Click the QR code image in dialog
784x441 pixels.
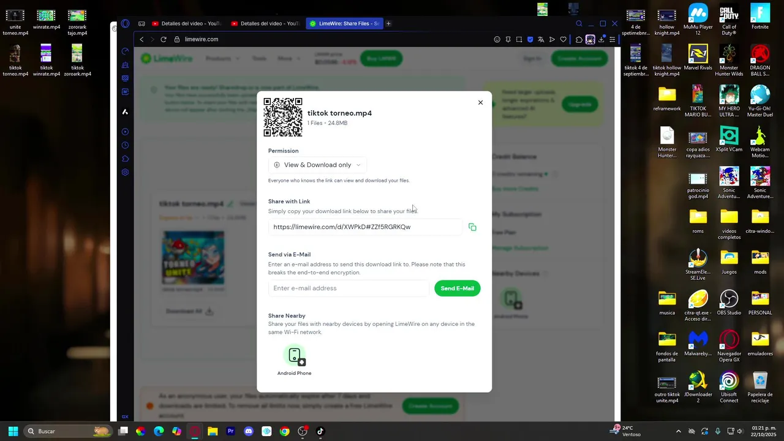(283, 117)
